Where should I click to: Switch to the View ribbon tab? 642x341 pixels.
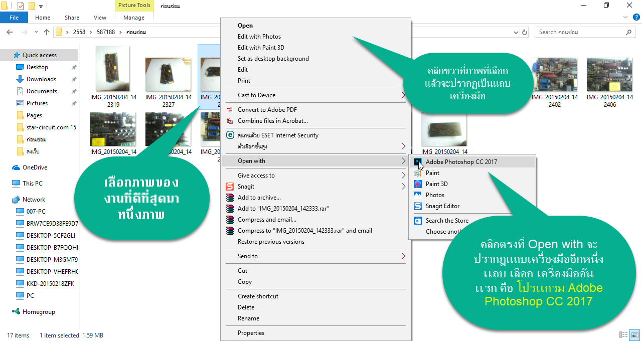coord(100,18)
